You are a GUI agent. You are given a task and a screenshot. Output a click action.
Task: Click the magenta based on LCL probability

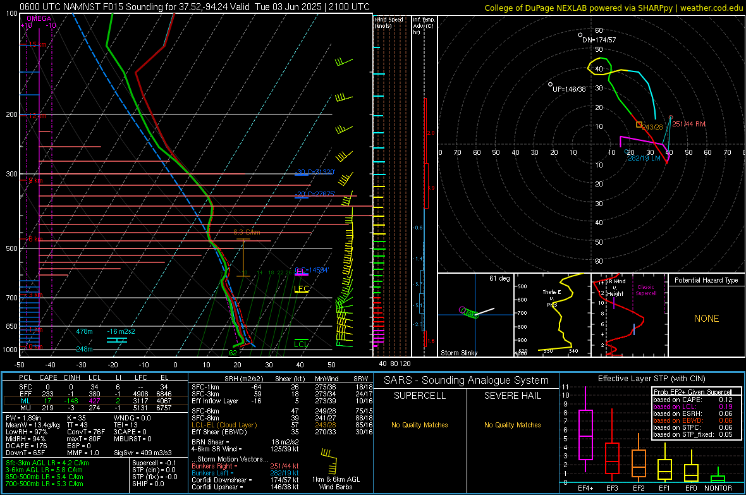(x=693, y=406)
